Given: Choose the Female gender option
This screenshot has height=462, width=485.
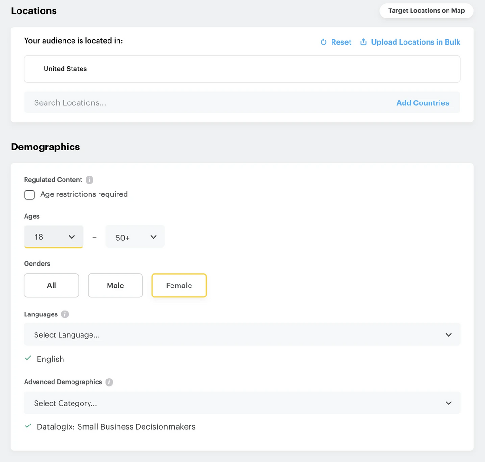Looking at the screenshot, I should (x=179, y=286).
